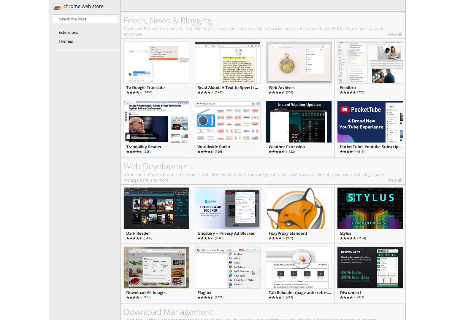The width and height of the screenshot is (455, 320).
Task: Open the Stylus 'Redesign the web' thumbnail
Action: [x=370, y=208]
